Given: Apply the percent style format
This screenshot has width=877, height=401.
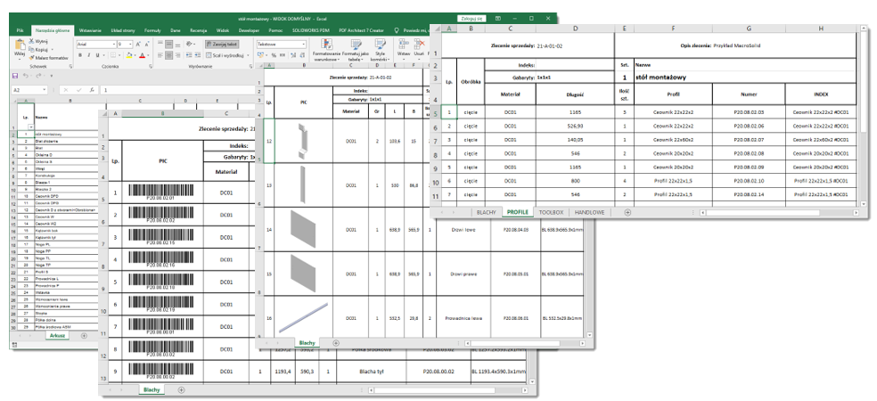Looking at the screenshot, I should pos(274,55).
